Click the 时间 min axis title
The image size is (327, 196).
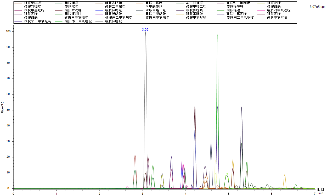320,191
